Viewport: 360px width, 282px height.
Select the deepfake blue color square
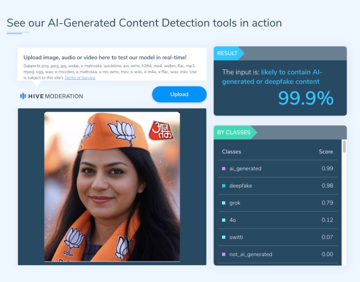pyautogui.click(x=224, y=185)
